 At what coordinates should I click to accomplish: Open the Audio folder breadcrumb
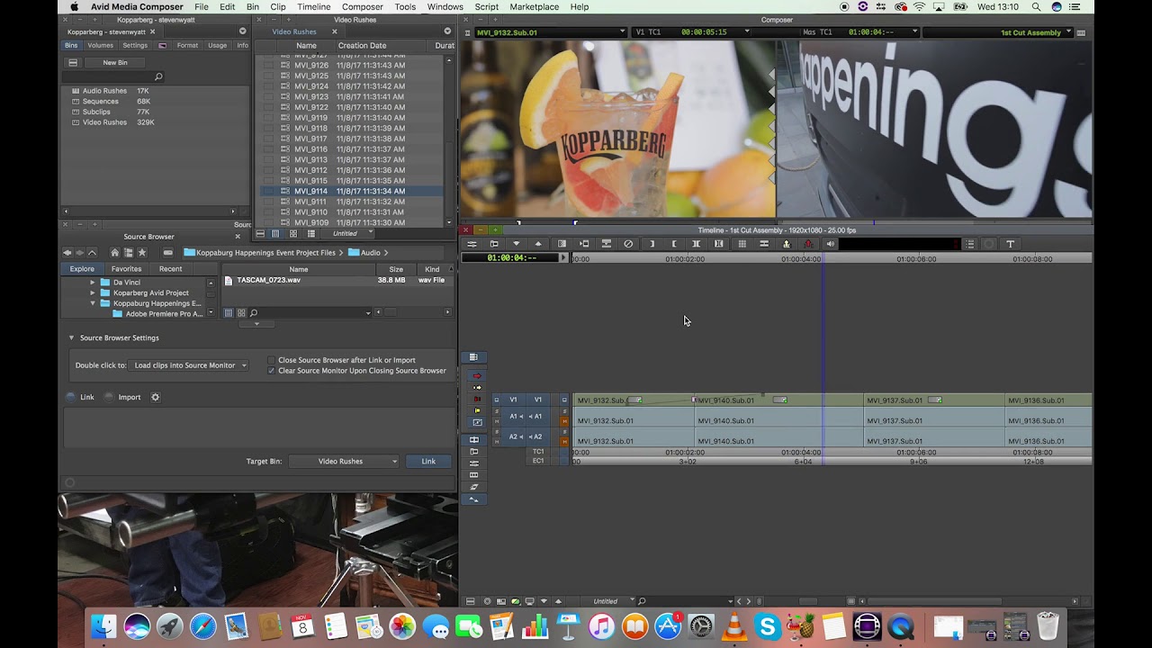[x=364, y=253]
